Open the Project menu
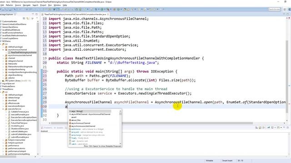 (x=43, y=5)
